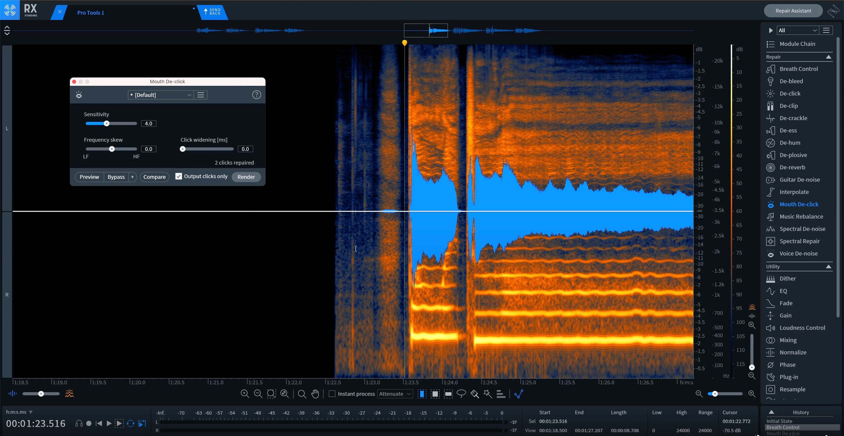Uncheck Output clicks only
The width and height of the screenshot is (844, 436).
(178, 176)
